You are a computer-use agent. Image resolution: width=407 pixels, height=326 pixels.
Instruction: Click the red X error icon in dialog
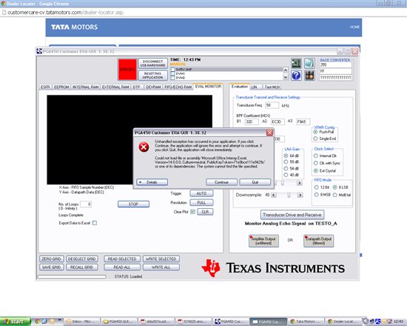click(x=144, y=147)
